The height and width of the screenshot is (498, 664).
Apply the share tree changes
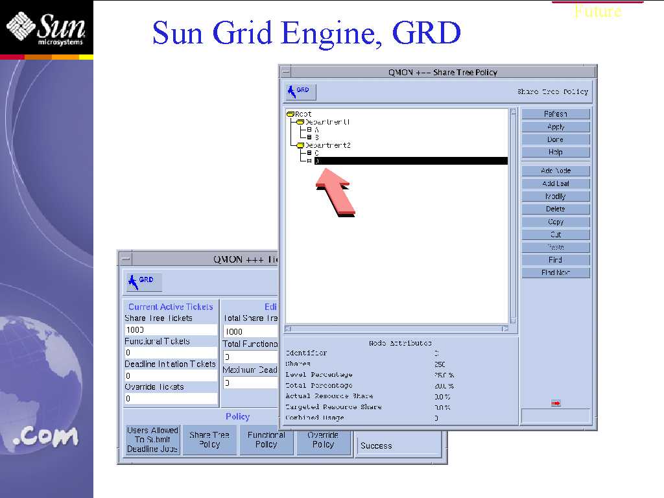click(x=556, y=127)
